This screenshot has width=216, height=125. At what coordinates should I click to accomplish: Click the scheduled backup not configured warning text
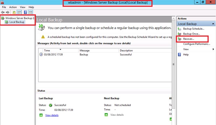coord(110,37)
